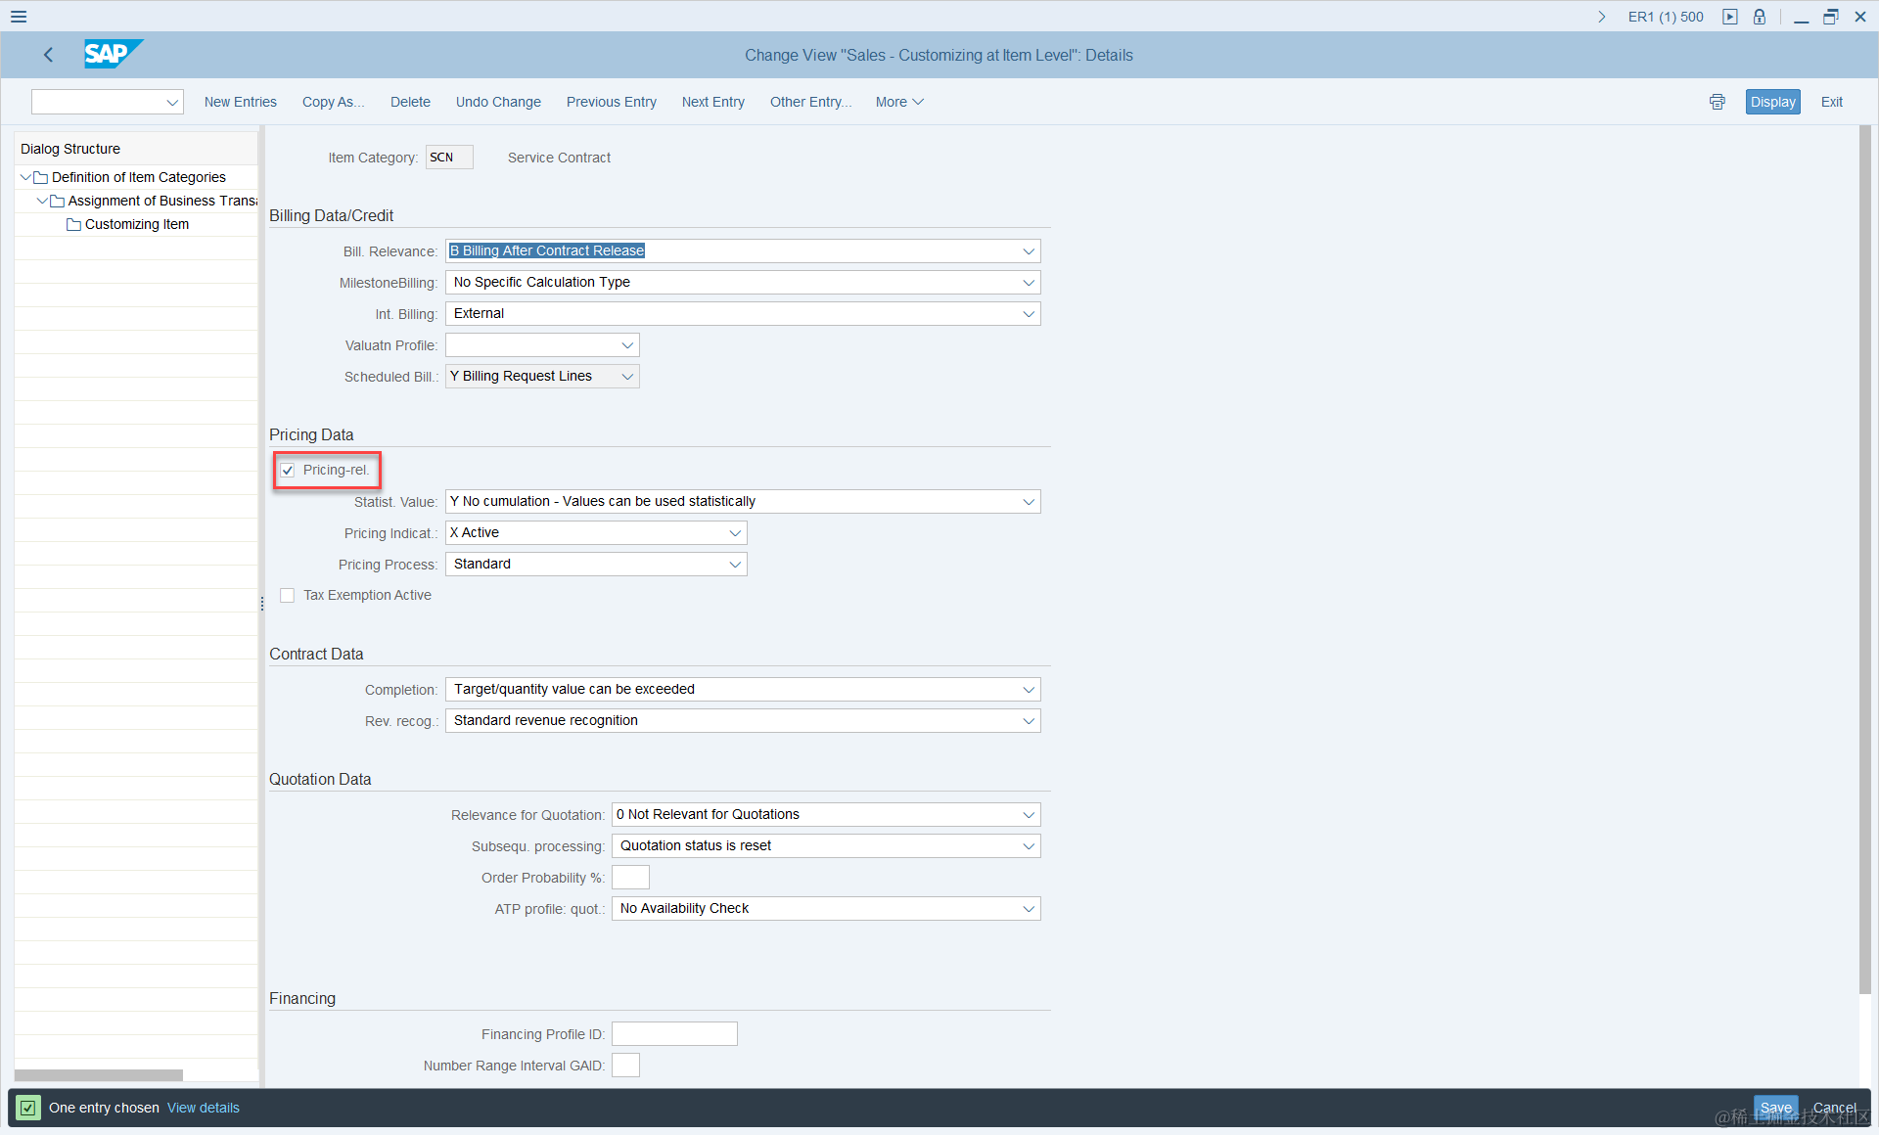Viewport: 1879px width, 1135px height.
Task: Click the Dialog Structure horizontal scrollbar
Action: [x=98, y=1075]
